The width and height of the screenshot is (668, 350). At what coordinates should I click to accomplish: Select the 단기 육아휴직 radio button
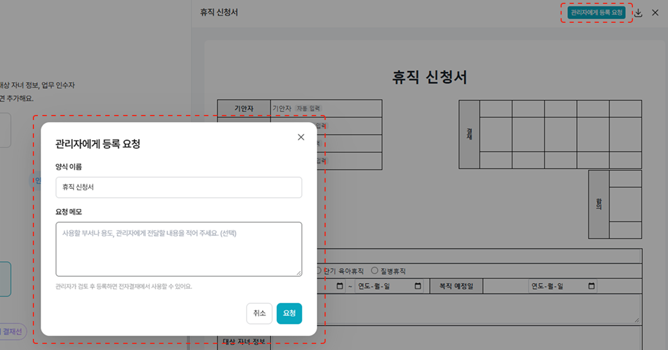pyautogui.click(x=318, y=271)
